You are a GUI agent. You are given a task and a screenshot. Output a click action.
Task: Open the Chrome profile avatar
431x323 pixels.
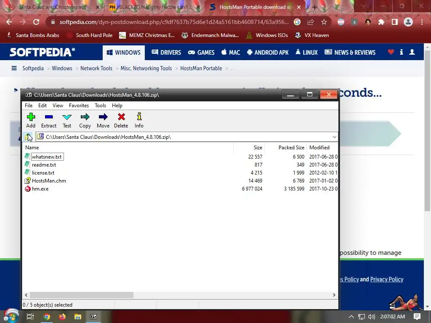point(408,22)
